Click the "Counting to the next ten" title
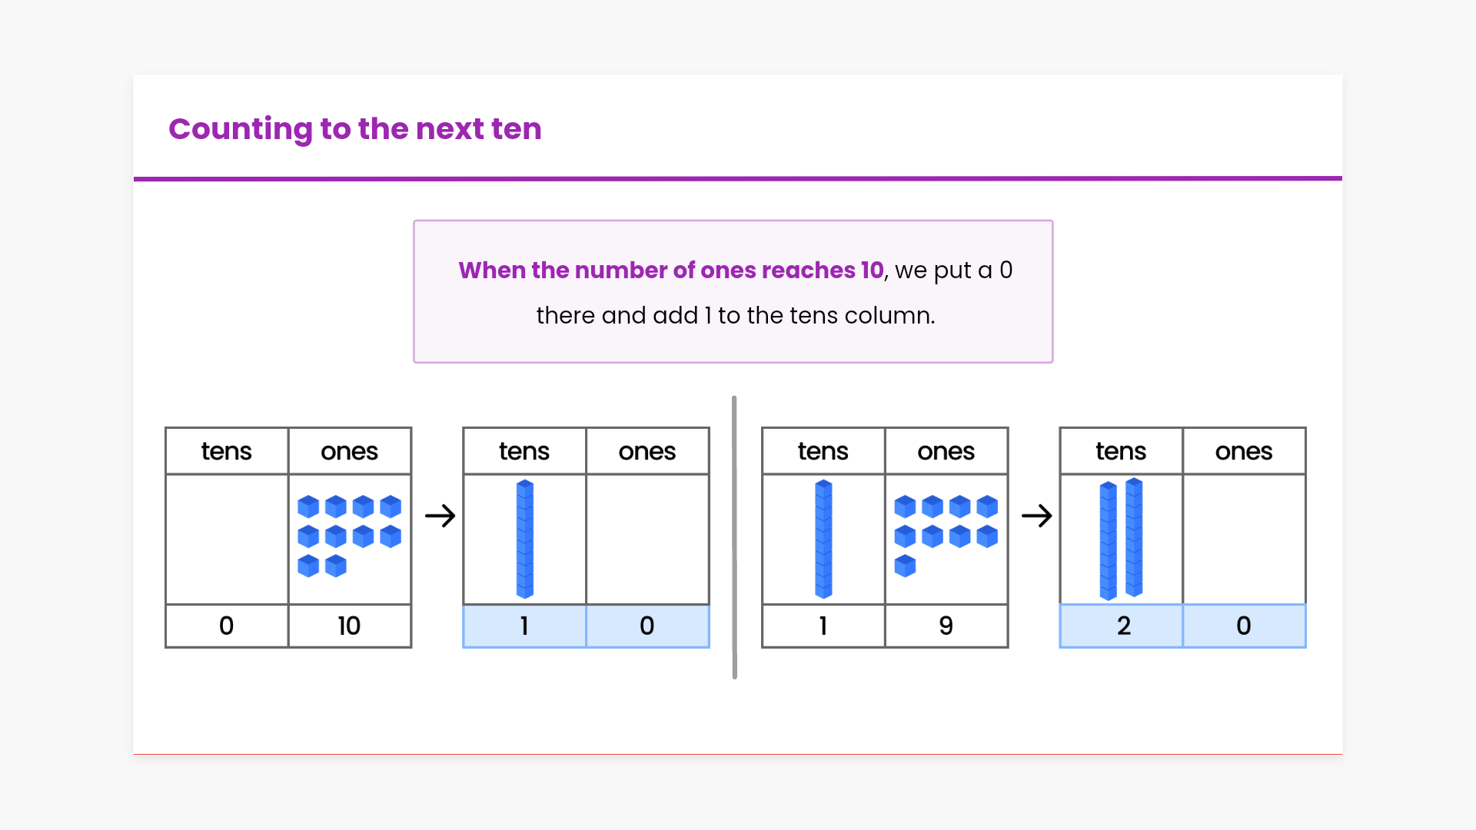1476x830 pixels. coord(355,128)
